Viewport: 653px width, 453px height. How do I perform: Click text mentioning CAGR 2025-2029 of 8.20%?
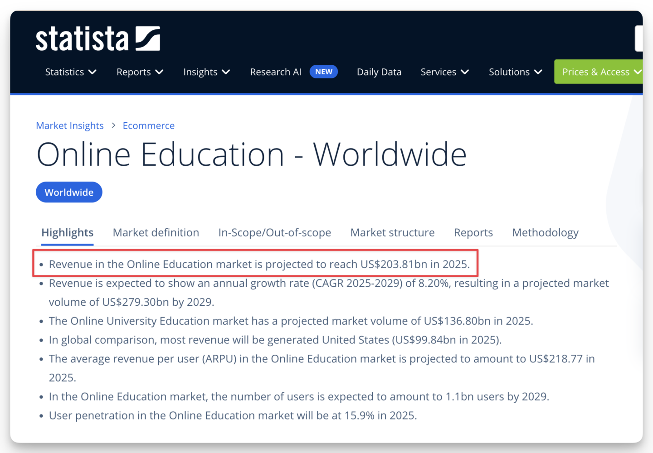coord(329,293)
